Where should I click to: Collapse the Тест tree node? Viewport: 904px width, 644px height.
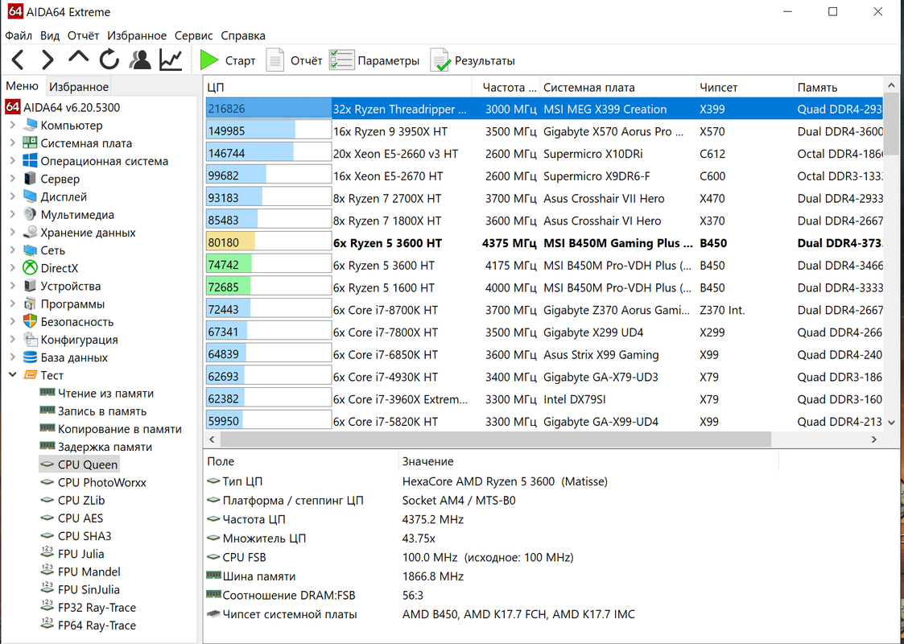pos(13,375)
